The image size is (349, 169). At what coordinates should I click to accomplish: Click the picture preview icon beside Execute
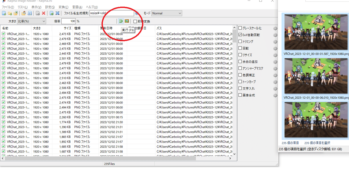pyautogui.click(x=127, y=21)
